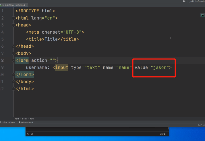Click the type="text" attribute
This screenshot has height=141, width=205.
[x=86, y=67]
